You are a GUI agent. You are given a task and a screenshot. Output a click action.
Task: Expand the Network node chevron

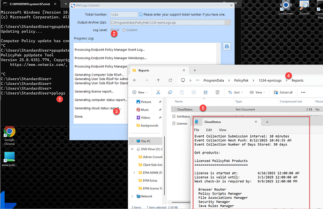tap(132, 196)
